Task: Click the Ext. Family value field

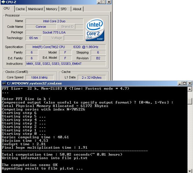Action: click(32, 58)
